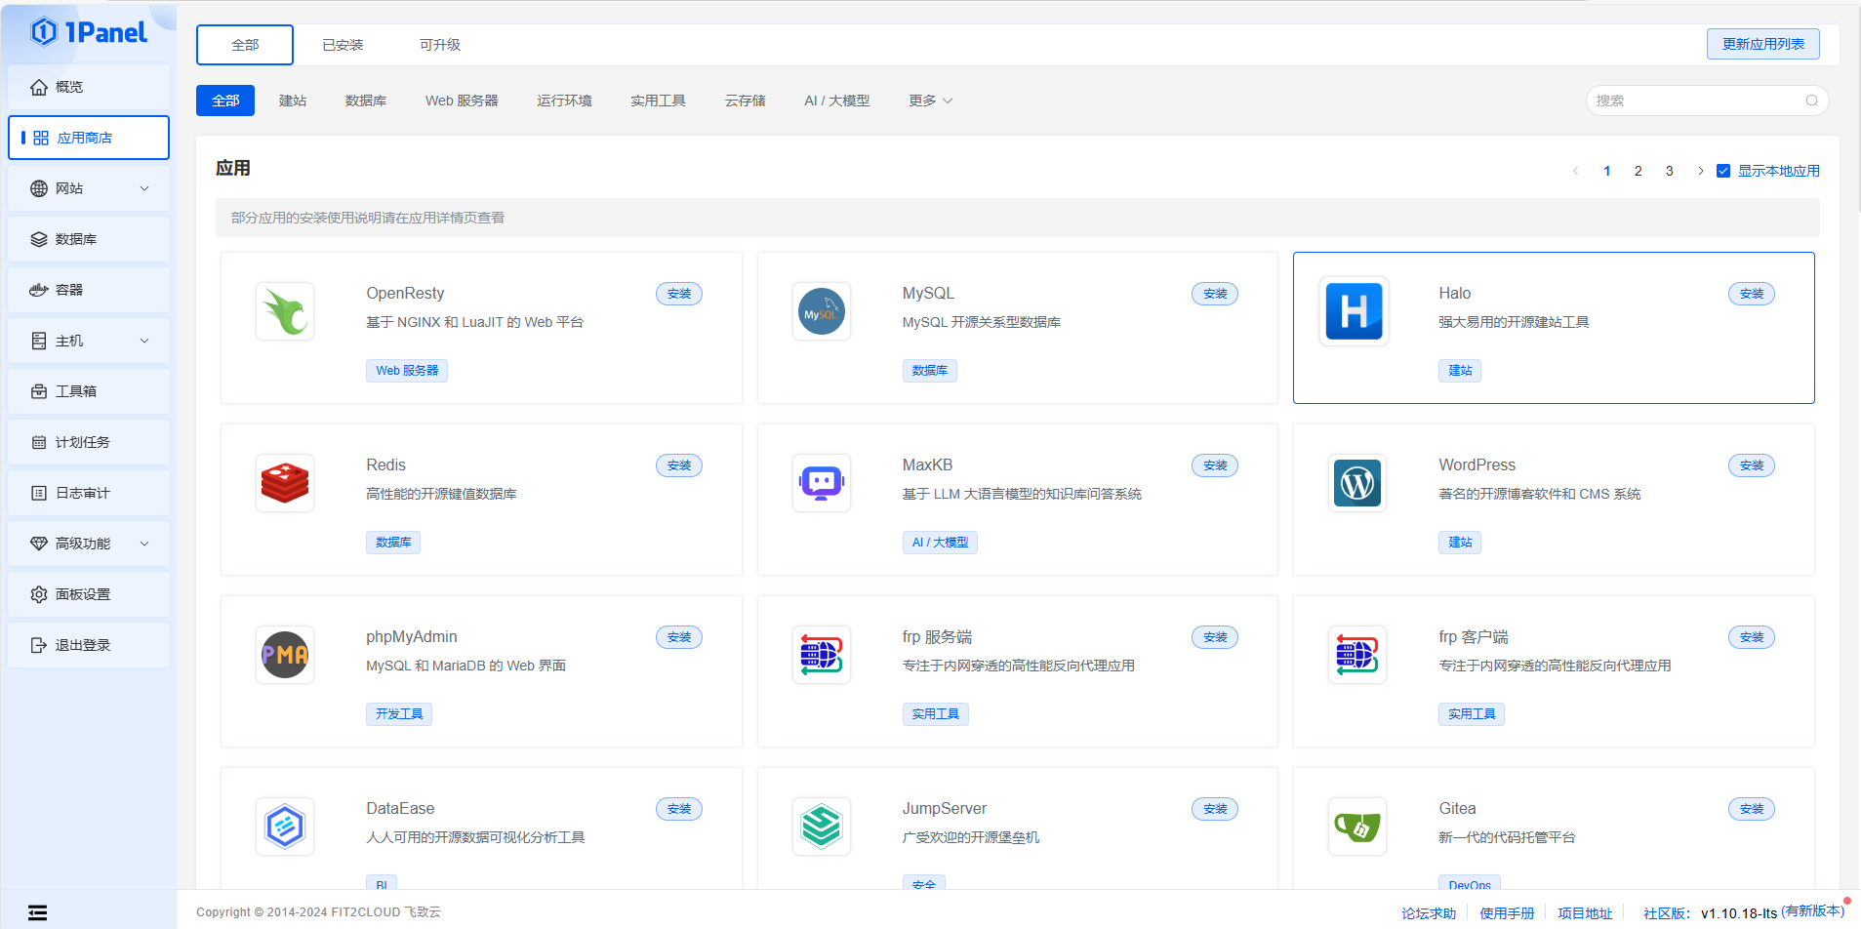Install Halo with 安装 button
This screenshot has height=929, width=1861.
pos(1752,294)
